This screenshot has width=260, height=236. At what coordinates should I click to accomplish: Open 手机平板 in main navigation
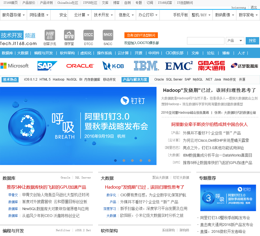pyautogui.click(x=180, y=15)
